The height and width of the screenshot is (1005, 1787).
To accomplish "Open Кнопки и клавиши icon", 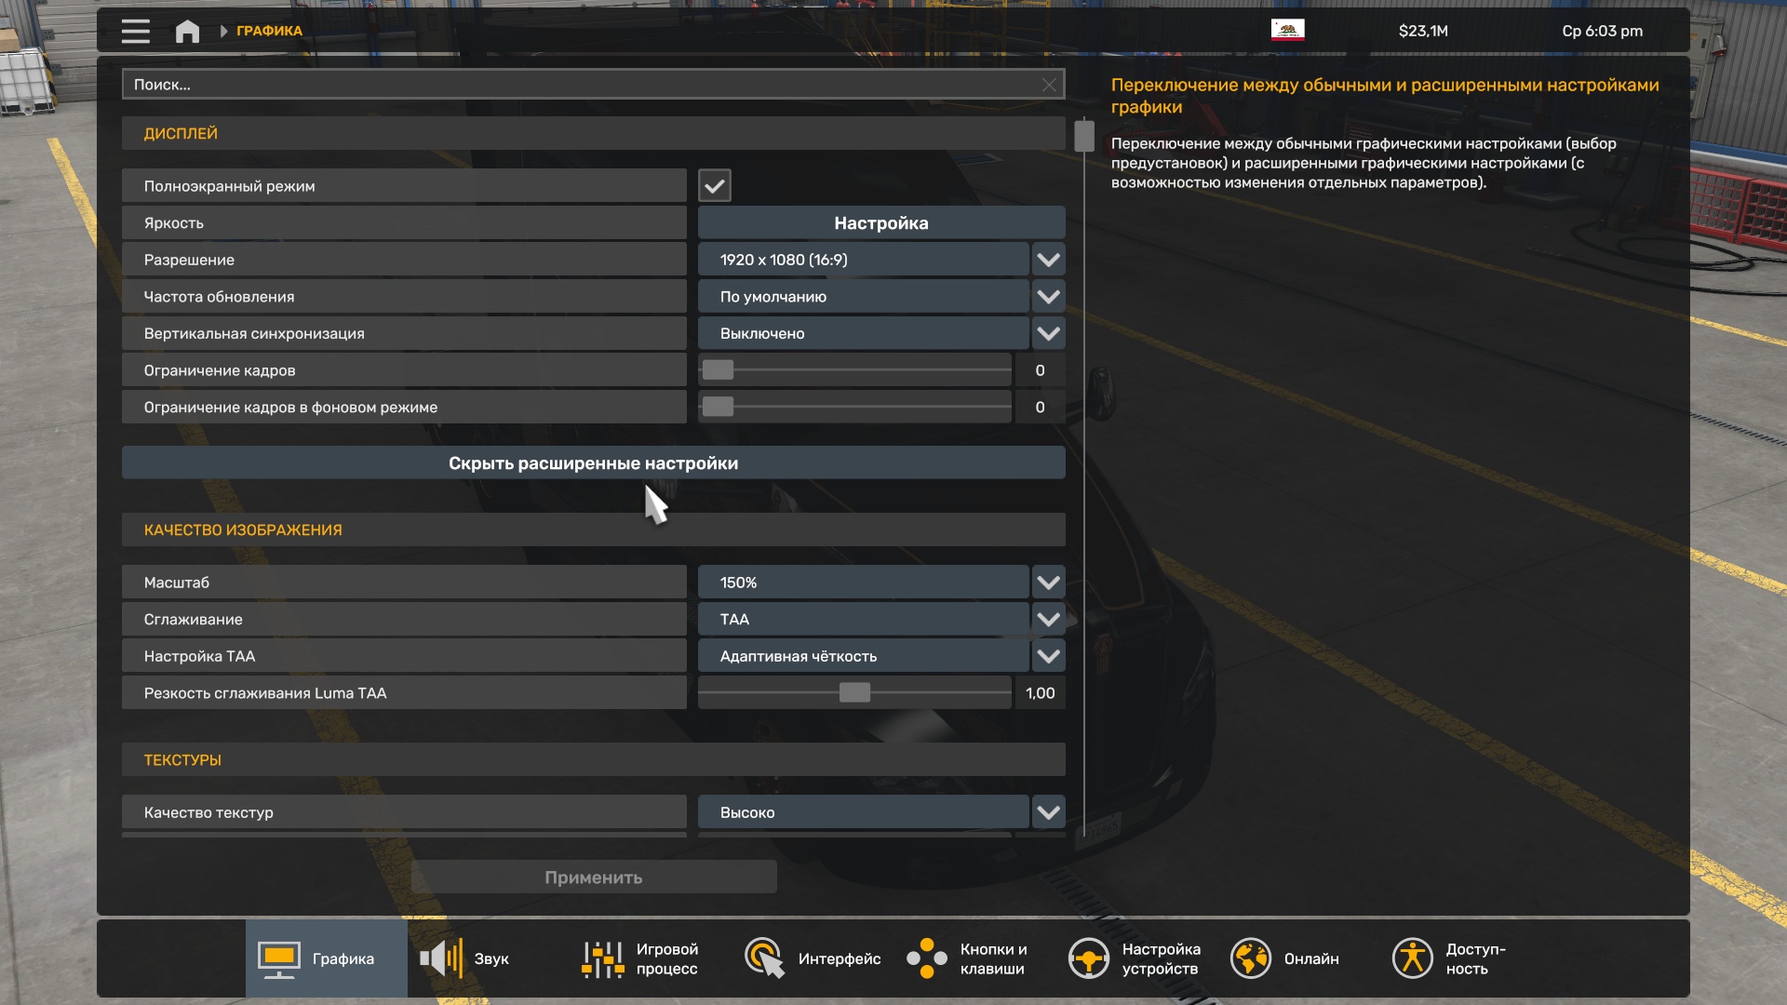I will tap(926, 958).
